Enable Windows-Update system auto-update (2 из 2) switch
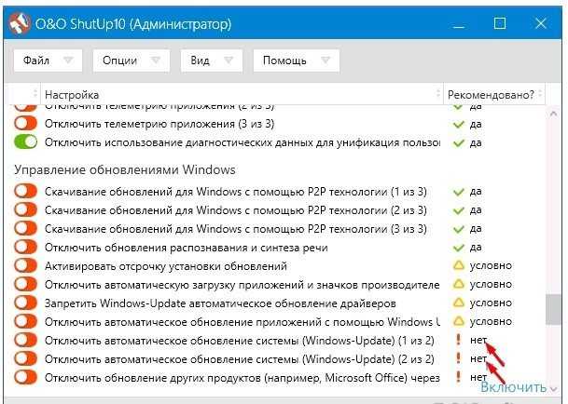Screen dimensions: 568x404 pos(26,358)
